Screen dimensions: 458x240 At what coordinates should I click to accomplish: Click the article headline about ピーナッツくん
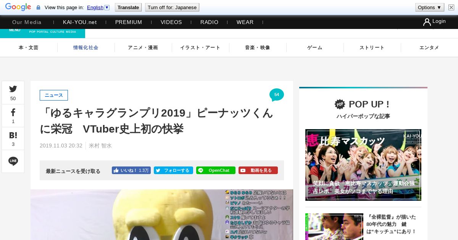(156, 121)
